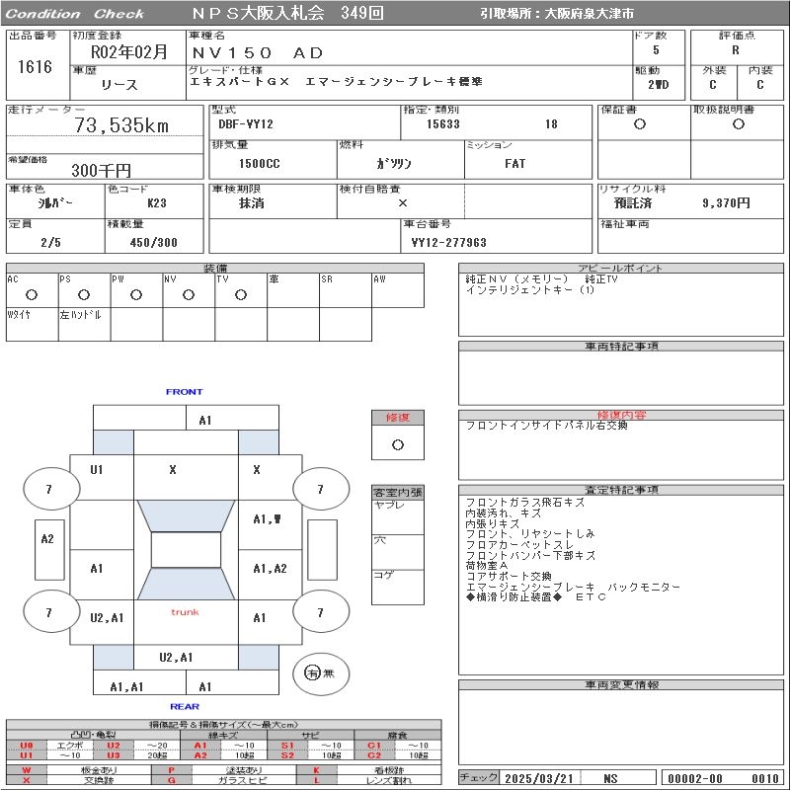Toggle the AC equipment circle mark
The image size is (790, 790).
(32, 294)
